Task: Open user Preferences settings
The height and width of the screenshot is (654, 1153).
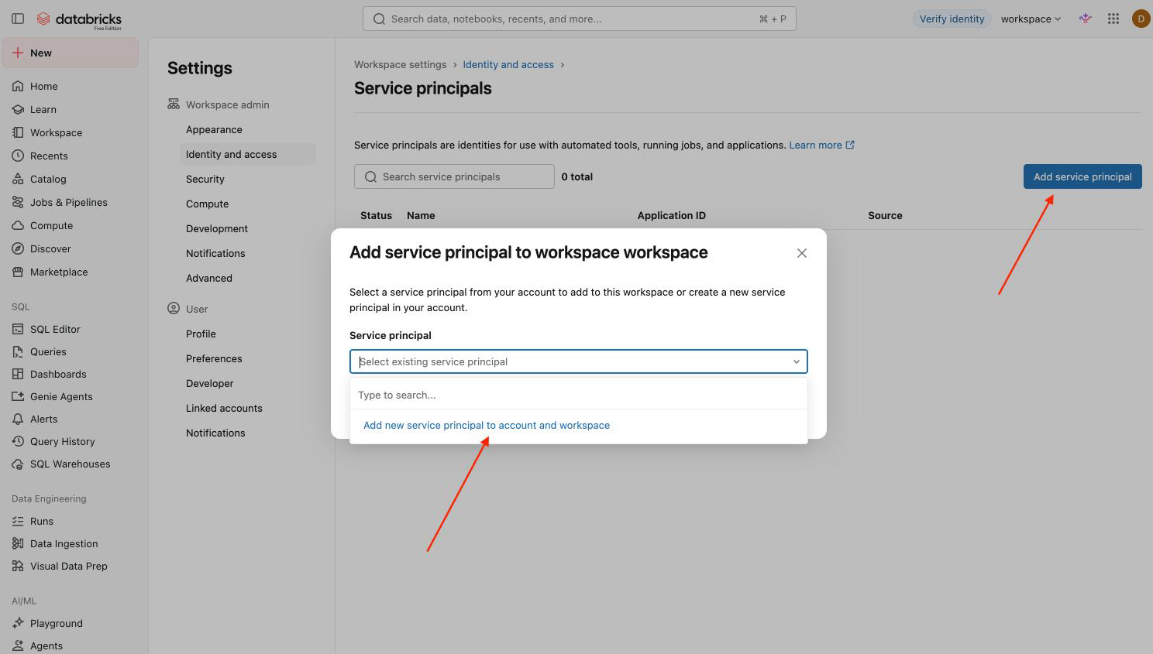Action: point(214,358)
